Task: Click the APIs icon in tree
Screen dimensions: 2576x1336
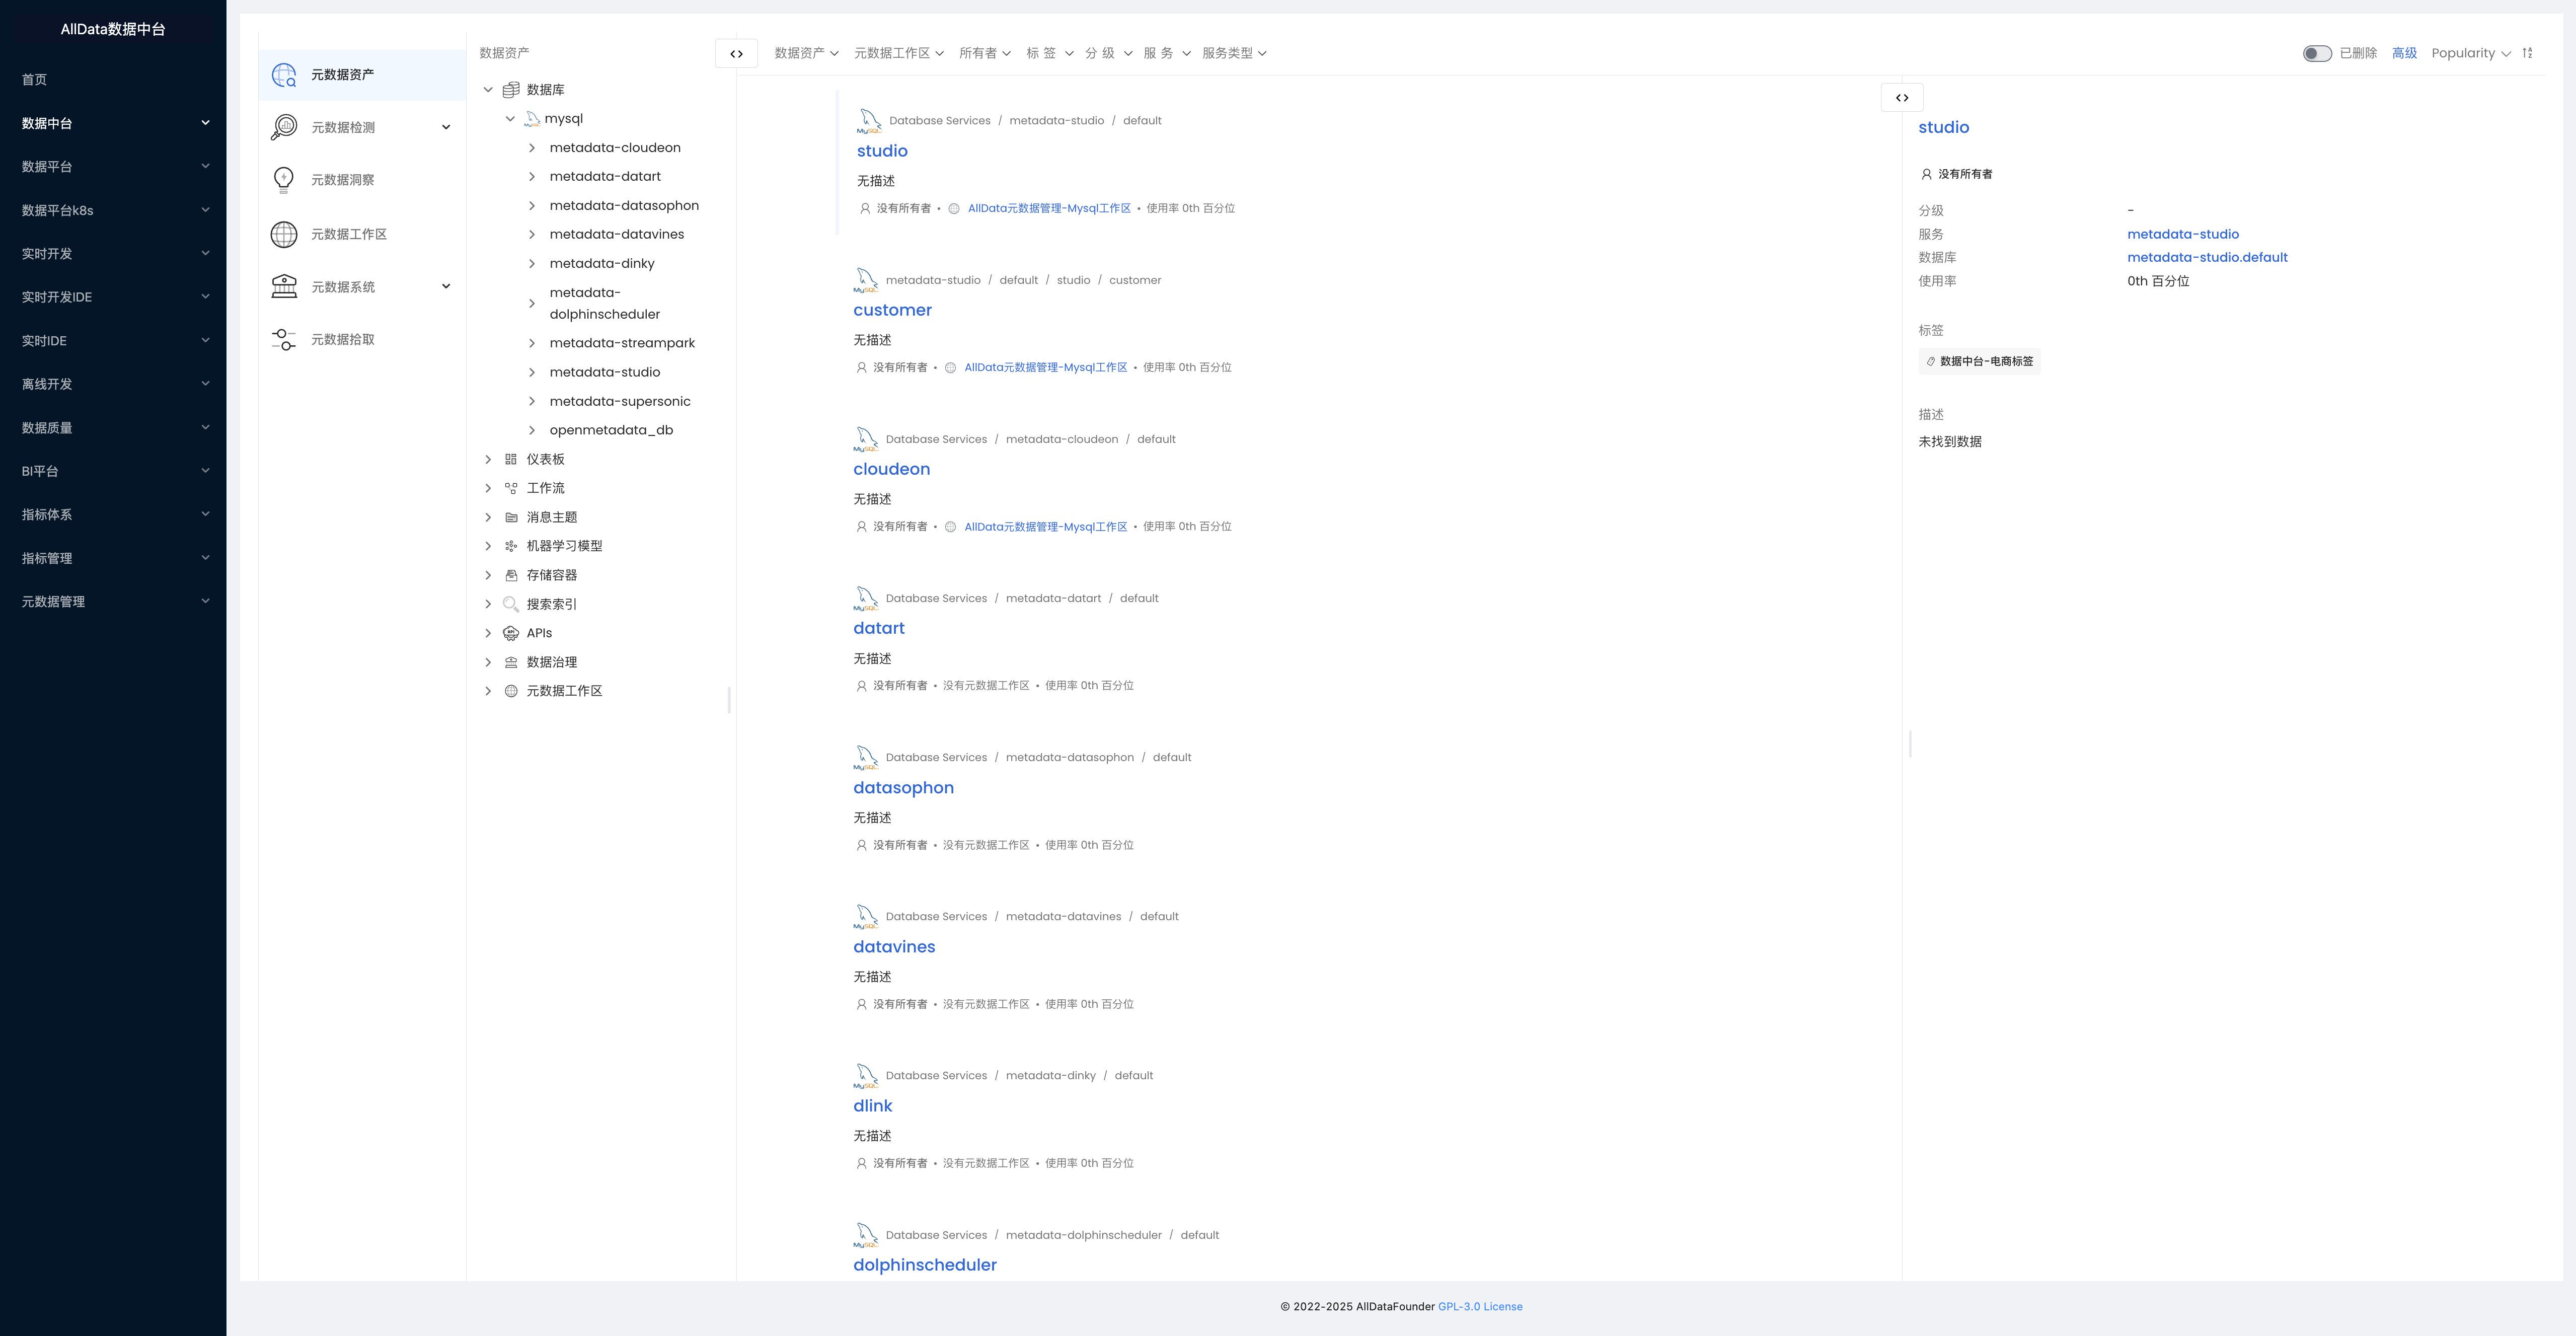Action: (x=511, y=633)
